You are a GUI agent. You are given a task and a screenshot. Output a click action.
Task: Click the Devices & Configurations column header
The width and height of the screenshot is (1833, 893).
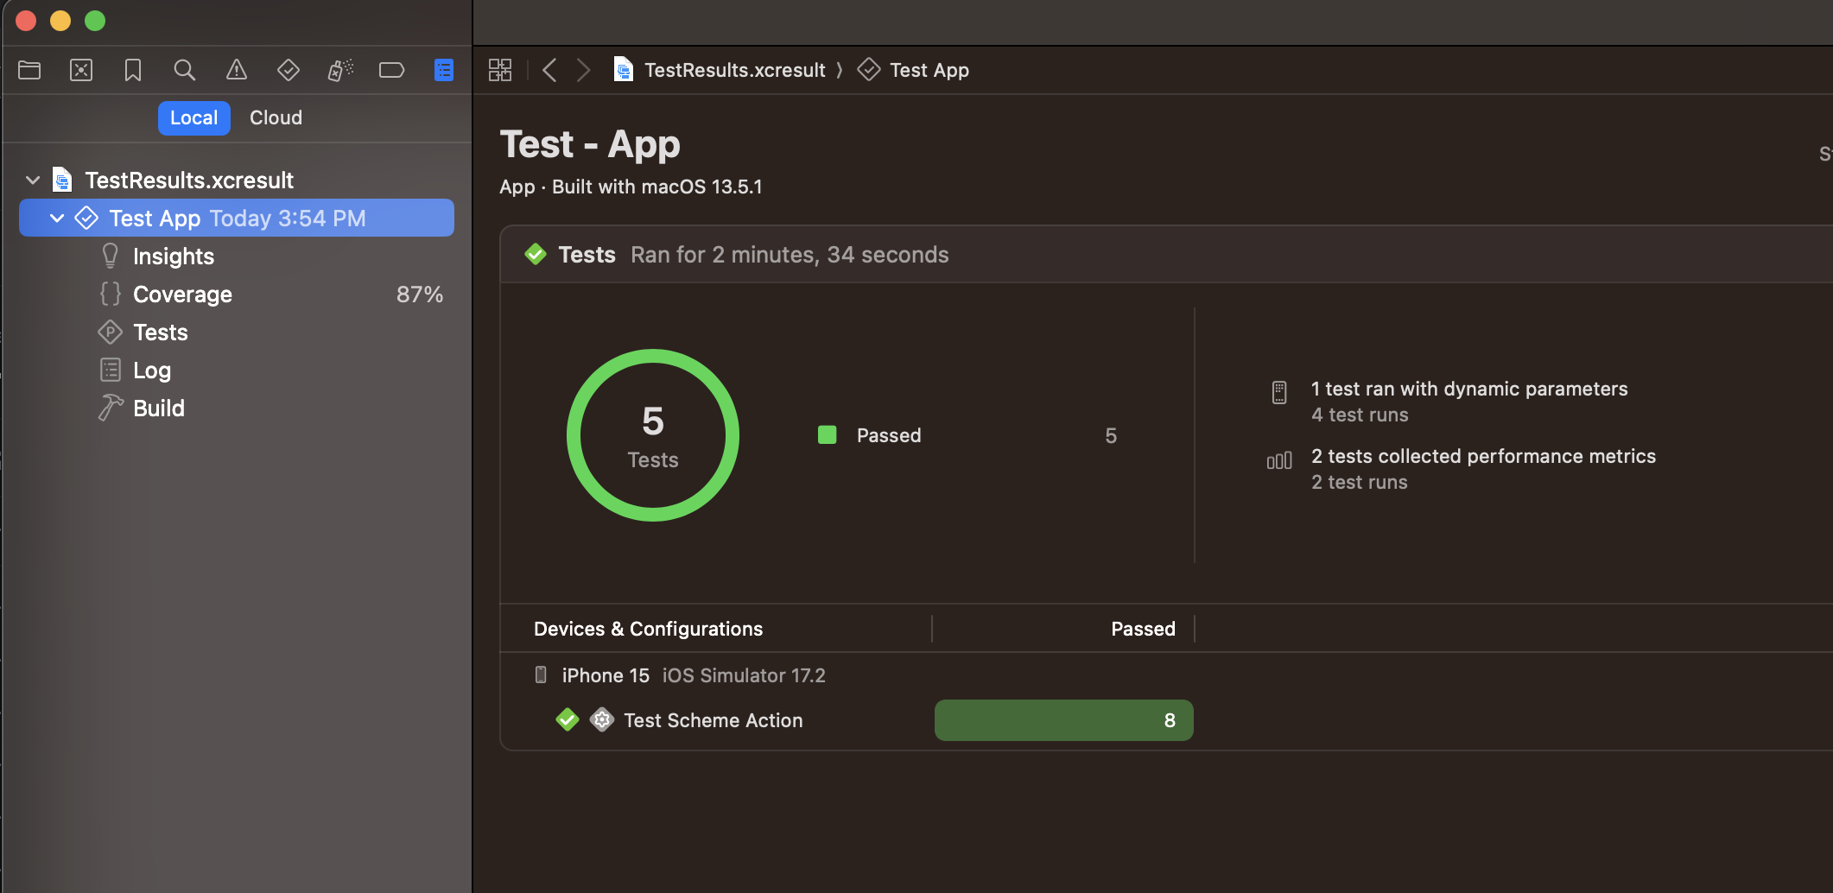tap(648, 629)
